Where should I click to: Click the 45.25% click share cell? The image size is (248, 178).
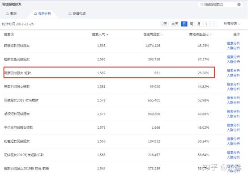click(203, 46)
